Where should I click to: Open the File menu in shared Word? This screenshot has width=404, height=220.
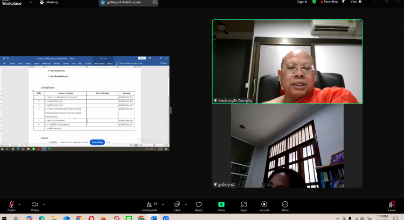[4, 63]
